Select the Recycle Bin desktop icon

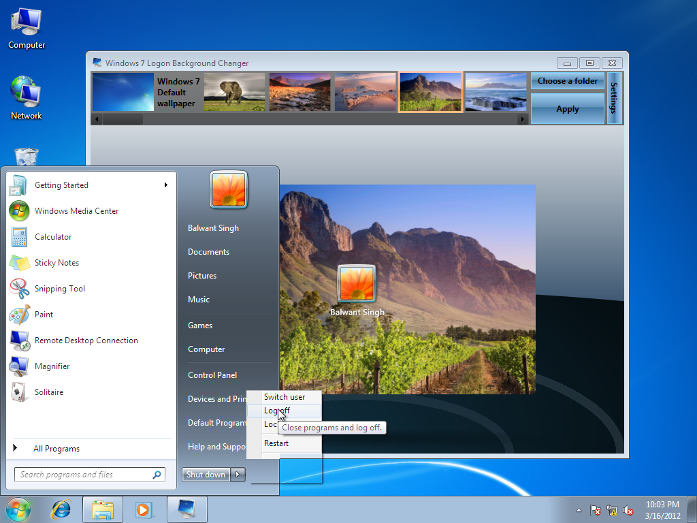(27, 157)
